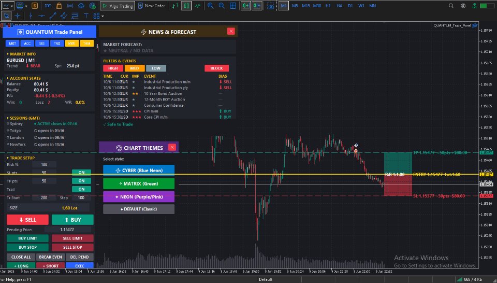Viewport: 497px width, 283px height.
Task: Open the VPS cloud icon
Action: point(81,6)
